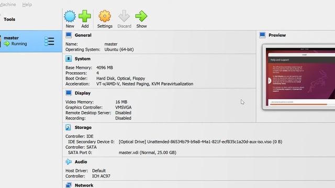
Task: Select the Tools entry in the sidebar
Action: [9, 19]
